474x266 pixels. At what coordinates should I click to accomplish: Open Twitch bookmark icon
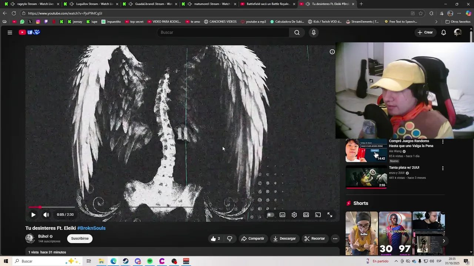pyautogui.click(x=46, y=21)
